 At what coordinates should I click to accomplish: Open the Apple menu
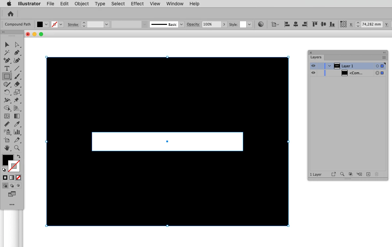pyautogui.click(x=9, y=4)
